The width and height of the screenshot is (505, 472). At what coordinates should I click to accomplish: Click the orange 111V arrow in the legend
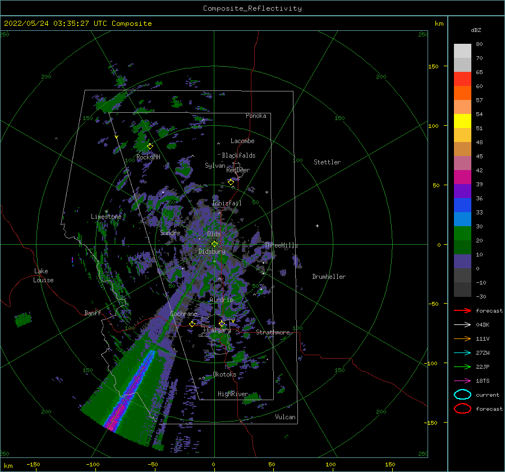[462, 338]
